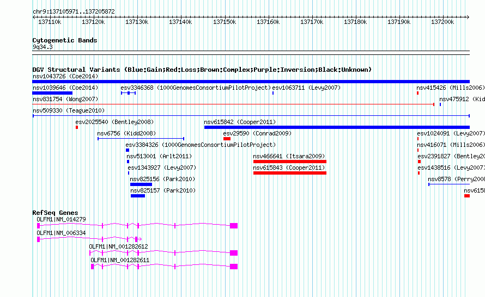Click the red bar of esv29590 (Conrad2009)
Viewport: 485px width, 297px height.
(x=227, y=139)
